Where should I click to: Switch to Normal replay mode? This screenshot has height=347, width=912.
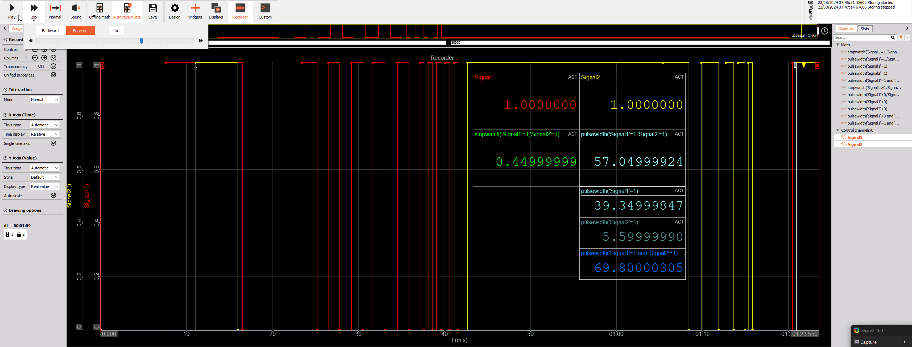click(55, 11)
